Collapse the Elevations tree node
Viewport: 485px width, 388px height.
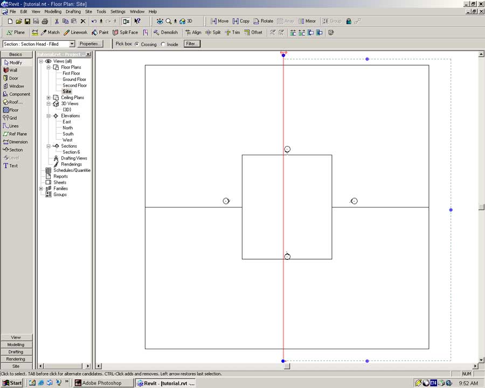click(48, 116)
